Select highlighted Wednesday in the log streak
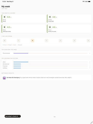The height and width of the screenshot is (124, 93). 33,41
